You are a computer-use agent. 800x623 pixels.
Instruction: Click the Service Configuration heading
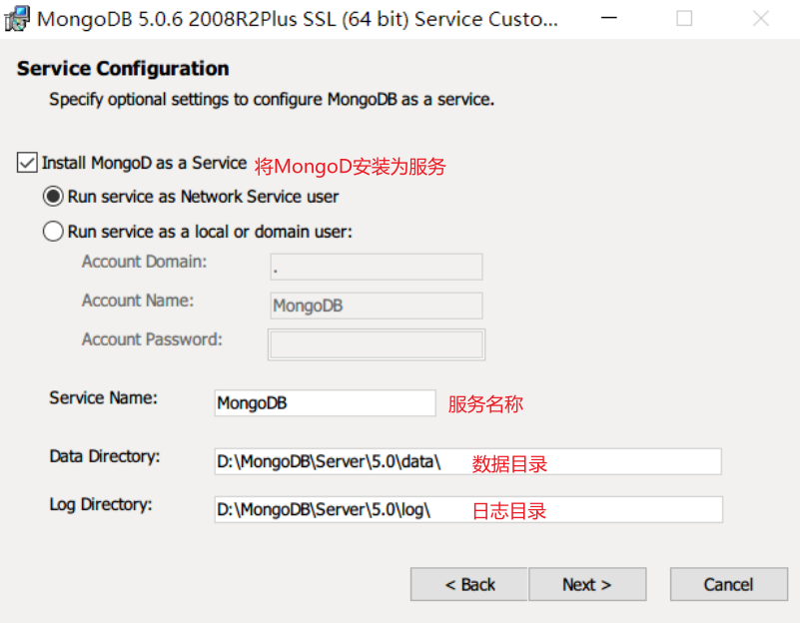pos(123,68)
